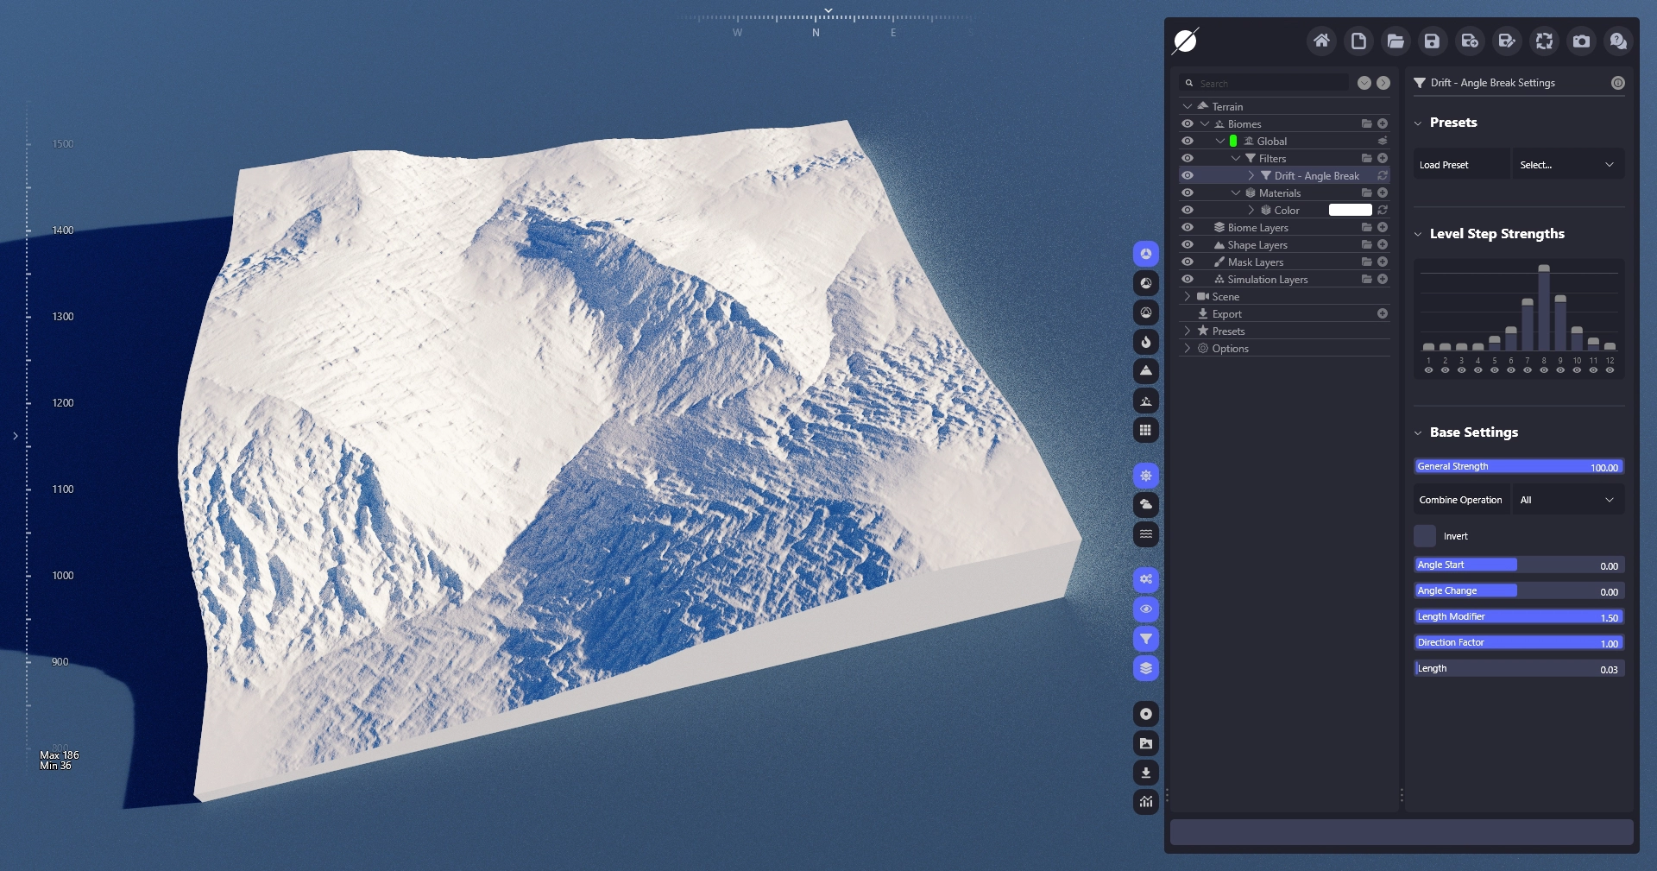
Task: Create a new file with the blank page icon
Action: (1358, 41)
